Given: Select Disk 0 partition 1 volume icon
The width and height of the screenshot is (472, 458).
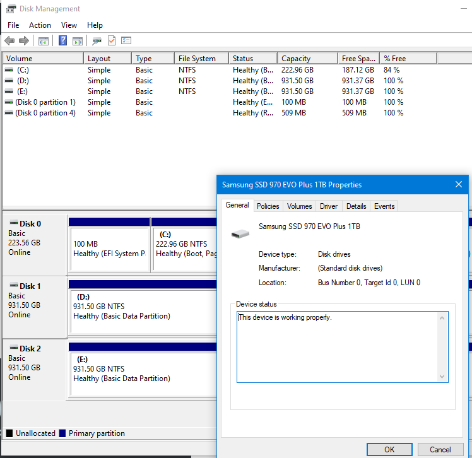Looking at the screenshot, I should [x=9, y=102].
